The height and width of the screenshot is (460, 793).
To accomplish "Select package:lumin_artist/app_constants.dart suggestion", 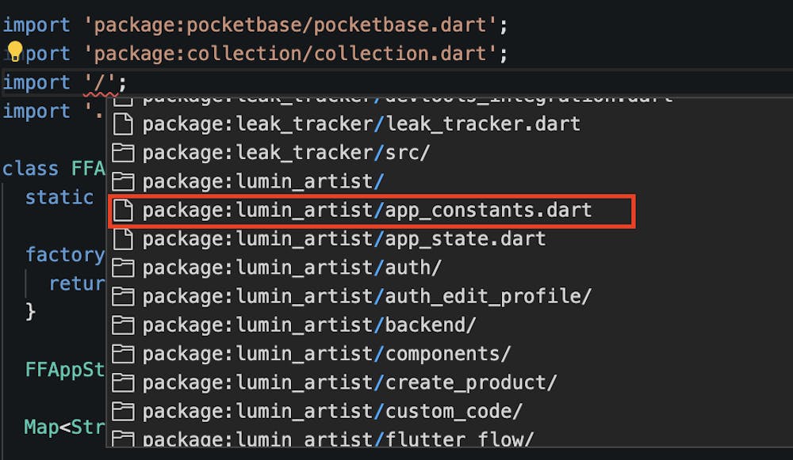I will (x=367, y=211).
